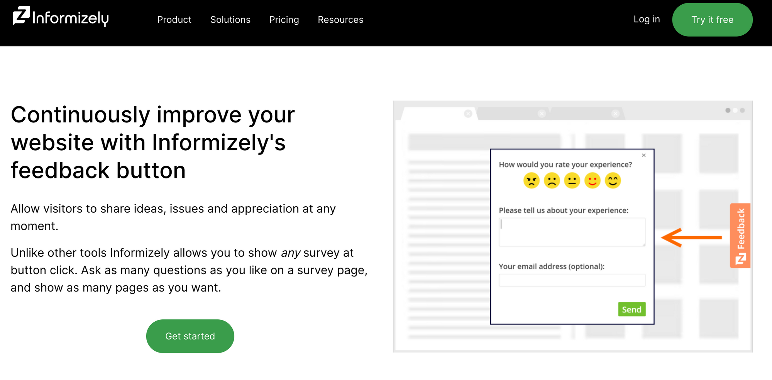
Task: Close the first mock browser tab
Action: 468,114
